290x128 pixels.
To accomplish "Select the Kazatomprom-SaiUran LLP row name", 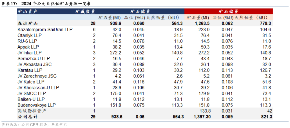I will click(45, 29).
